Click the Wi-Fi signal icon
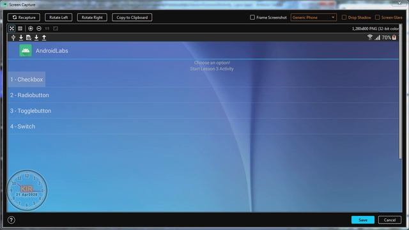This screenshot has width=409, height=230. click(370, 37)
